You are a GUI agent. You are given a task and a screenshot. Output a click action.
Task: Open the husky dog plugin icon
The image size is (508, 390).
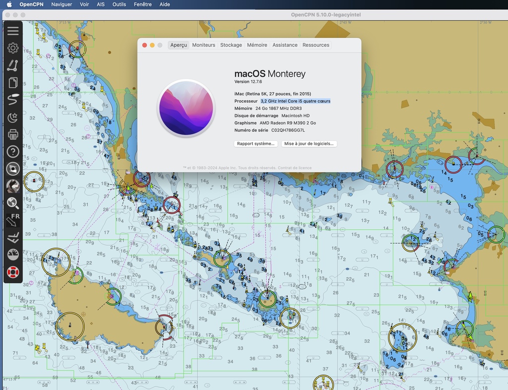pyautogui.click(x=13, y=186)
